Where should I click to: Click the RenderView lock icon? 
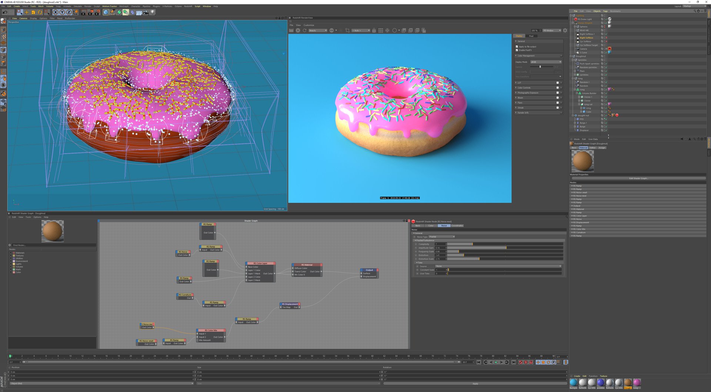tap(374, 30)
